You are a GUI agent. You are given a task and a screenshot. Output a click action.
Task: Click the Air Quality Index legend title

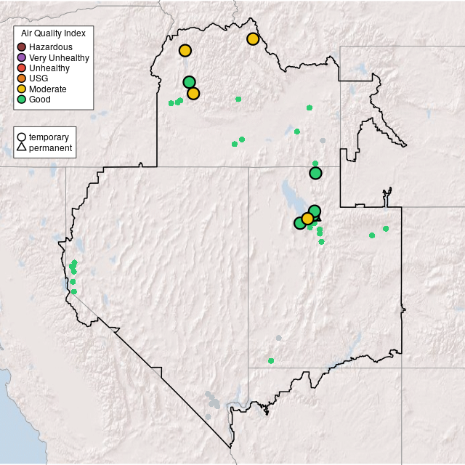(54, 33)
